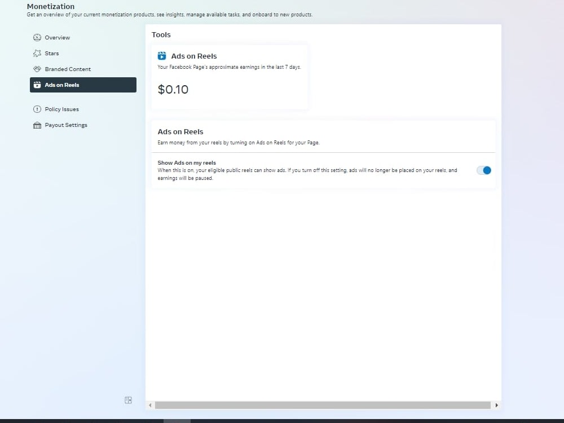Open the Overview menu item
This screenshot has height=423, width=564.
point(83,37)
